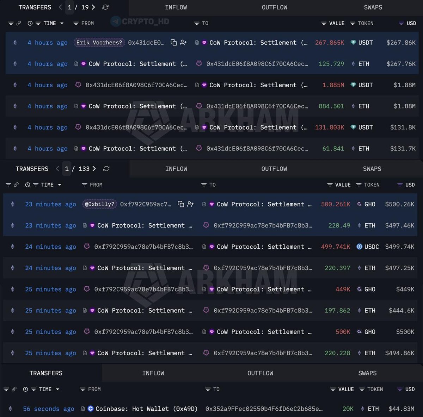
Task: Click value 20K in Coinbase row
Action: pos(348,409)
